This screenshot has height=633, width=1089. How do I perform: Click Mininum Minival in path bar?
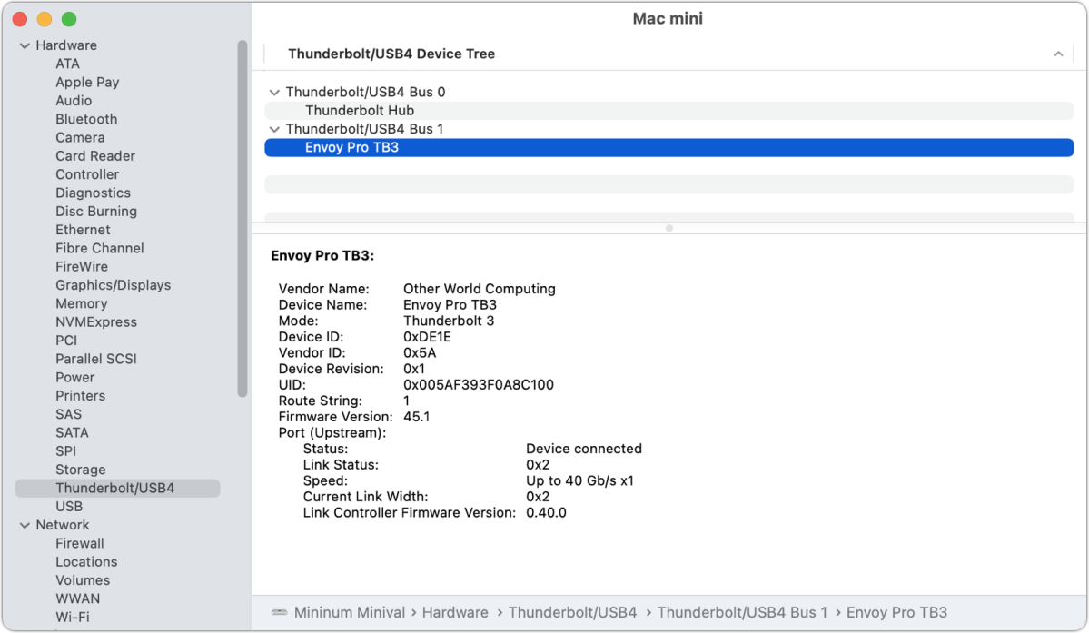tap(349, 612)
